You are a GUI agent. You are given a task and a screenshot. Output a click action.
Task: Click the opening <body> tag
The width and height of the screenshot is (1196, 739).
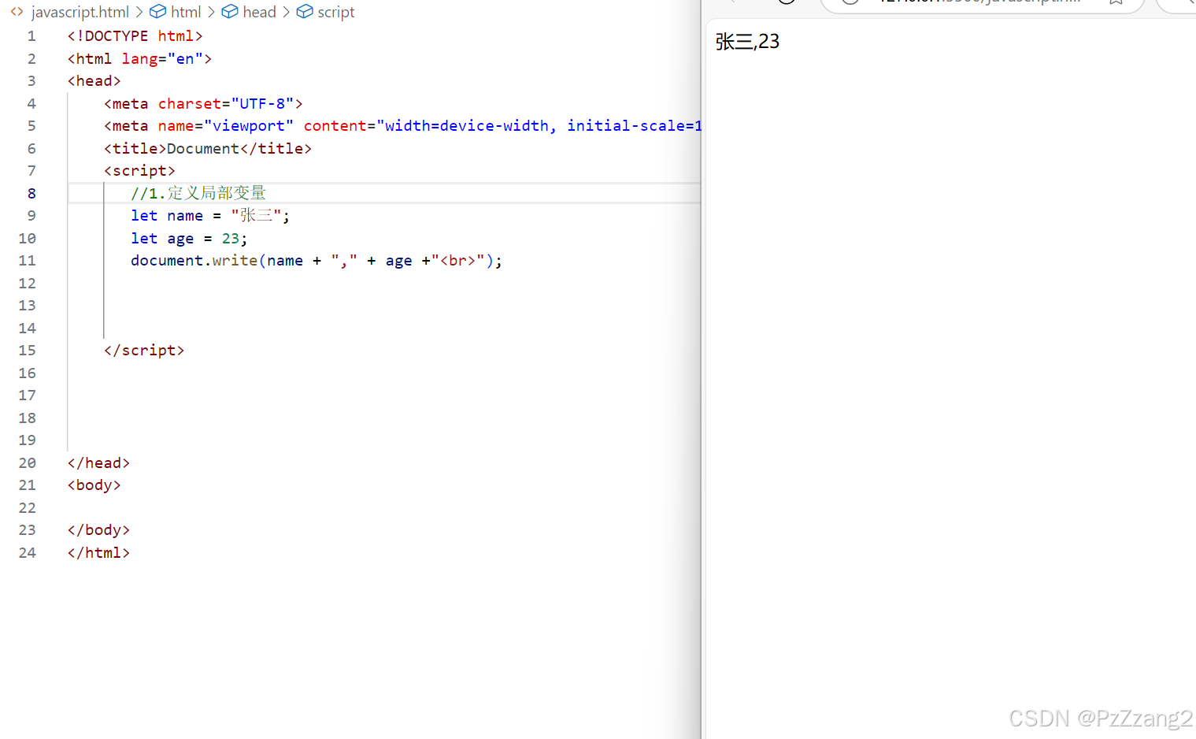[x=94, y=485]
